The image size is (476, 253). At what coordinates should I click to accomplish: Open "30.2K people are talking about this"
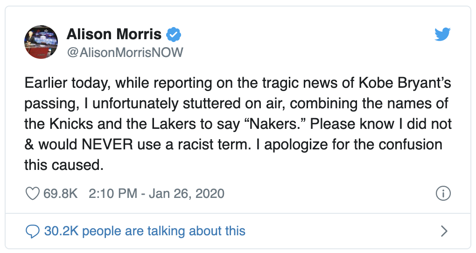click(x=145, y=231)
